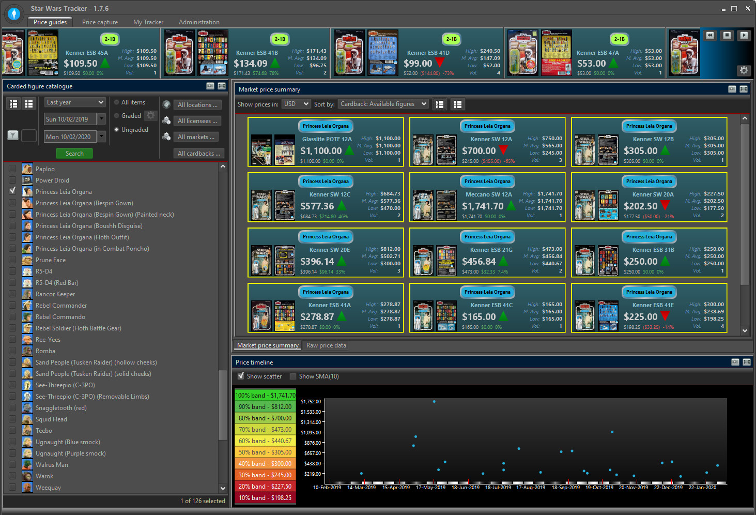
Task: Click the 100% band green swatch
Action: pyautogui.click(x=265, y=395)
